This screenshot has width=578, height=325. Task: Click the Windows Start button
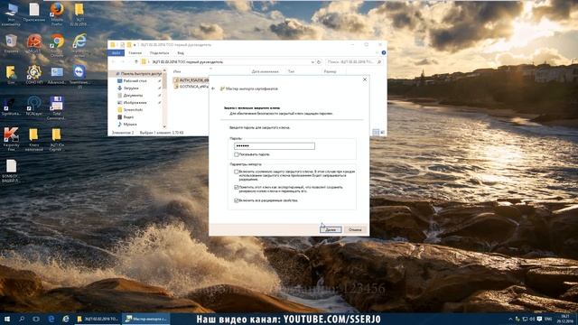[7, 319]
